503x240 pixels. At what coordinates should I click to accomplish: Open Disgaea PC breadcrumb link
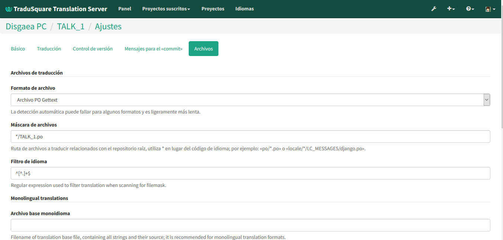click(26, 26)
